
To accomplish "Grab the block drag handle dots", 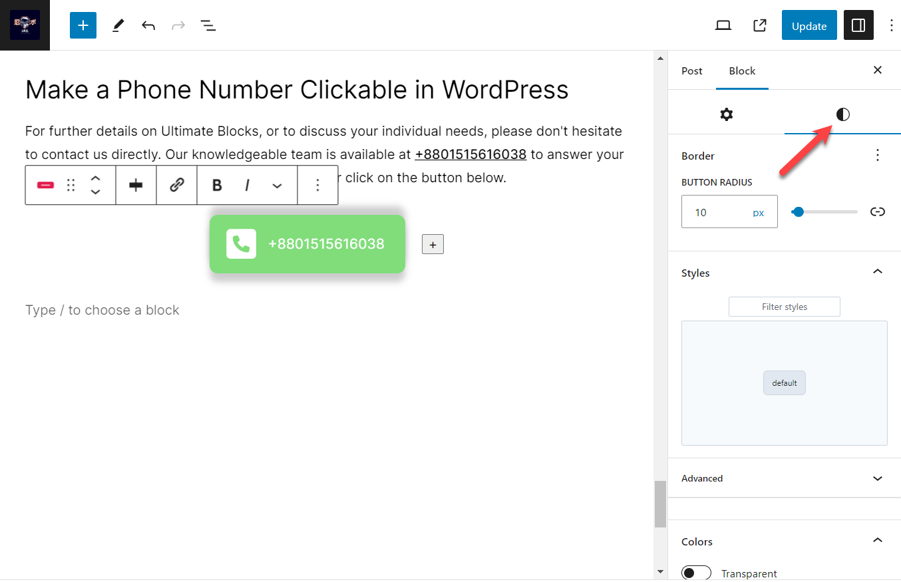I will [x=71, y=185].
